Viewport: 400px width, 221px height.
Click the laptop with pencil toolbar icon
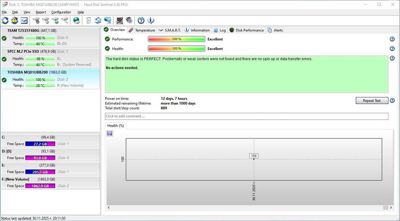119,20
